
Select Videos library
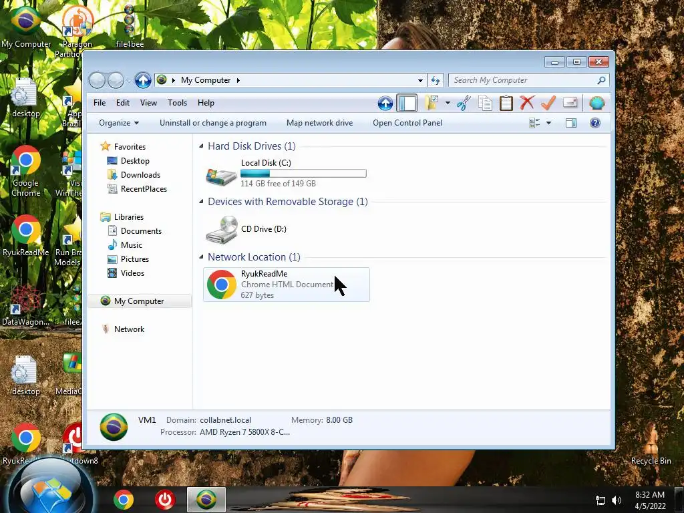[x=132, y=273]
